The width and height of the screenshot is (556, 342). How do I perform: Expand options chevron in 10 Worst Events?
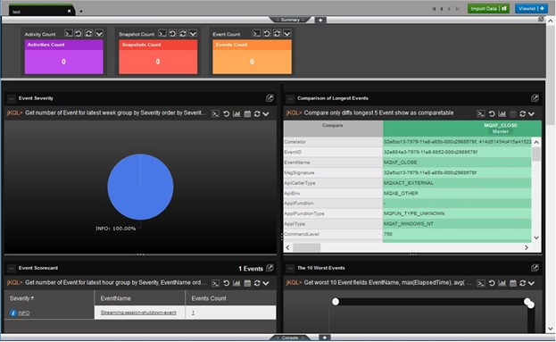click(531, 283)
